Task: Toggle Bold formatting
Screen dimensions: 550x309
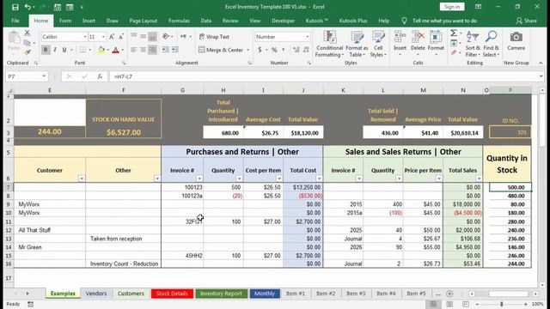Action: click(x=46, y=50)
